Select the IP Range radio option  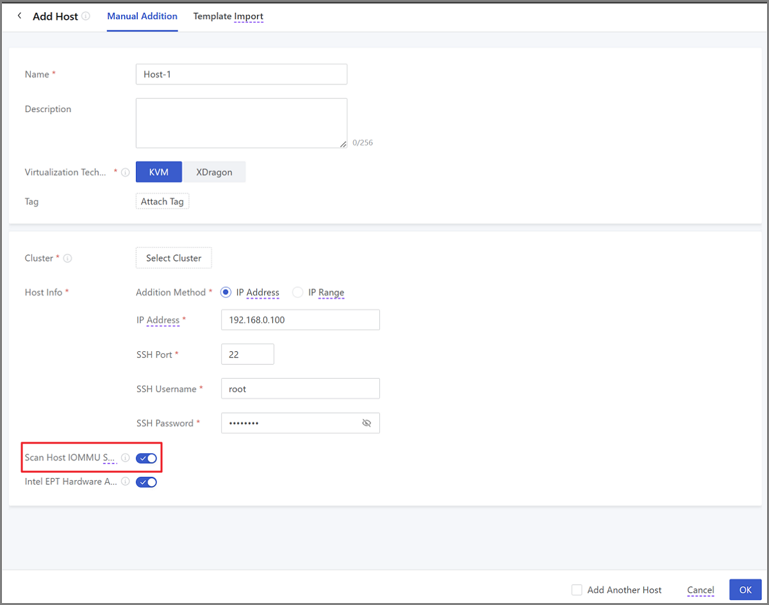click(x=298, y=292)
